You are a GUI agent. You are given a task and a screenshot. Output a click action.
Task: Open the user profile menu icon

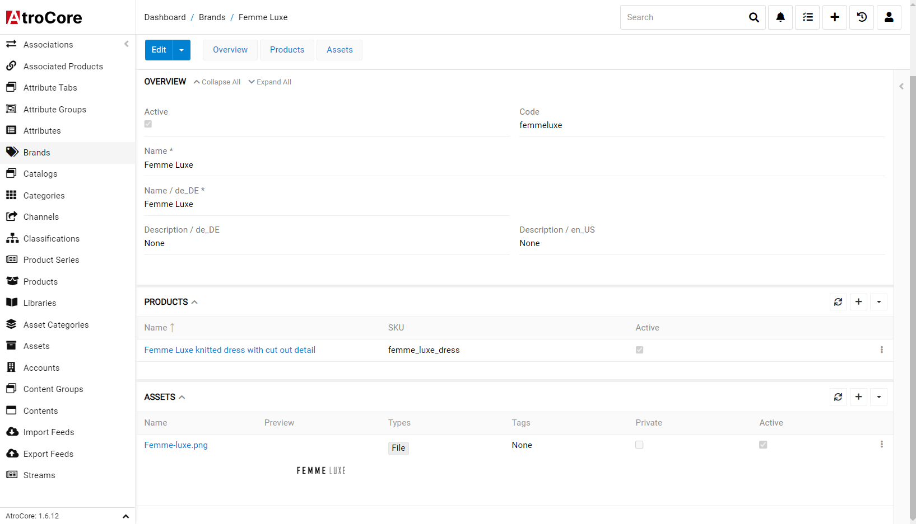(x=889, y=17)
